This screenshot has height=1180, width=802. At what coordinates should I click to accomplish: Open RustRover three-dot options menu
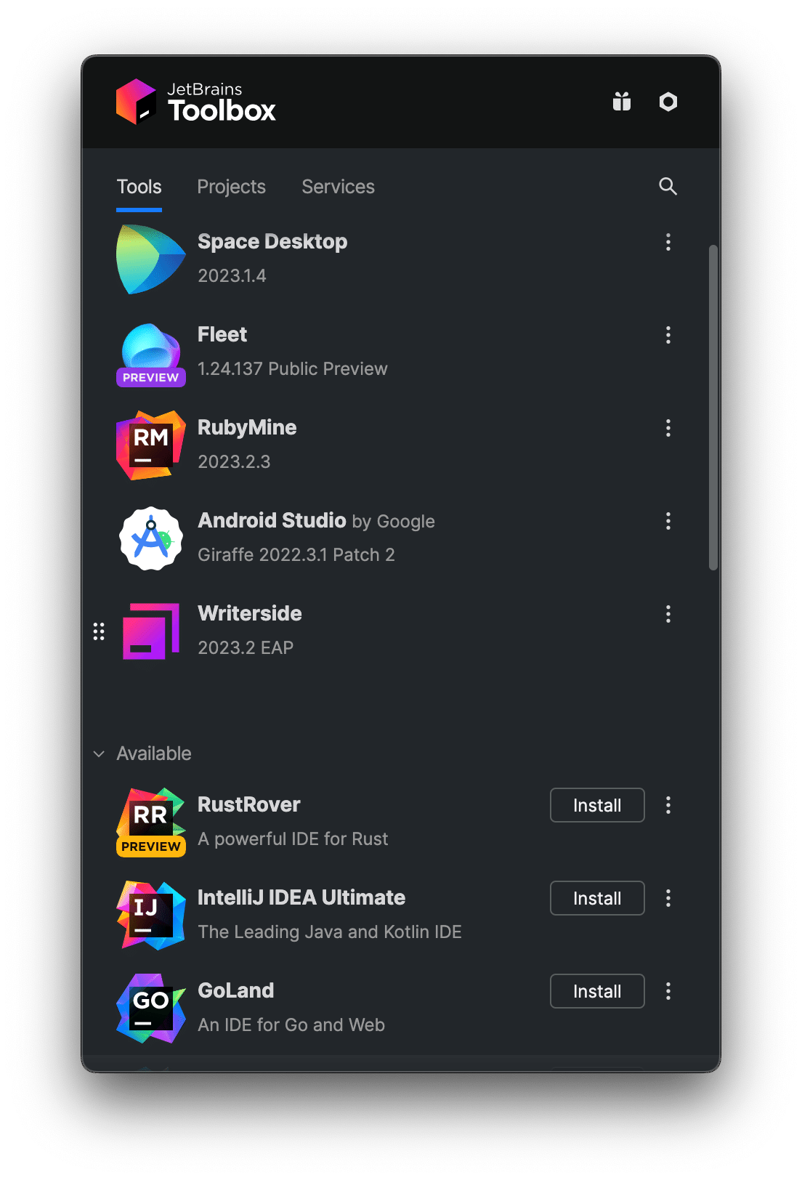click(668, 805)
